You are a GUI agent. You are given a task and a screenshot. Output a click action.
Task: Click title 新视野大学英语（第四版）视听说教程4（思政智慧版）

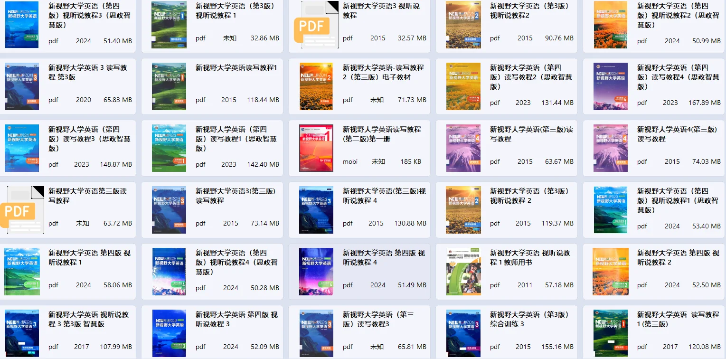[x=236, y=262]
